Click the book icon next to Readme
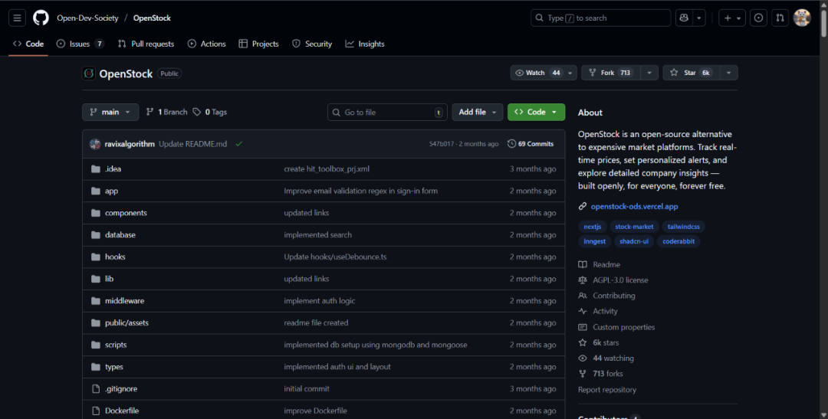 583,264
